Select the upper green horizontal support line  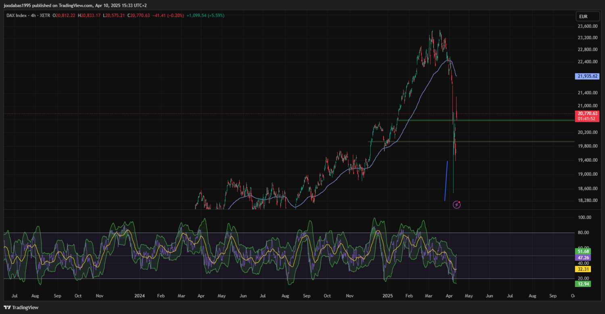[484, 120]
